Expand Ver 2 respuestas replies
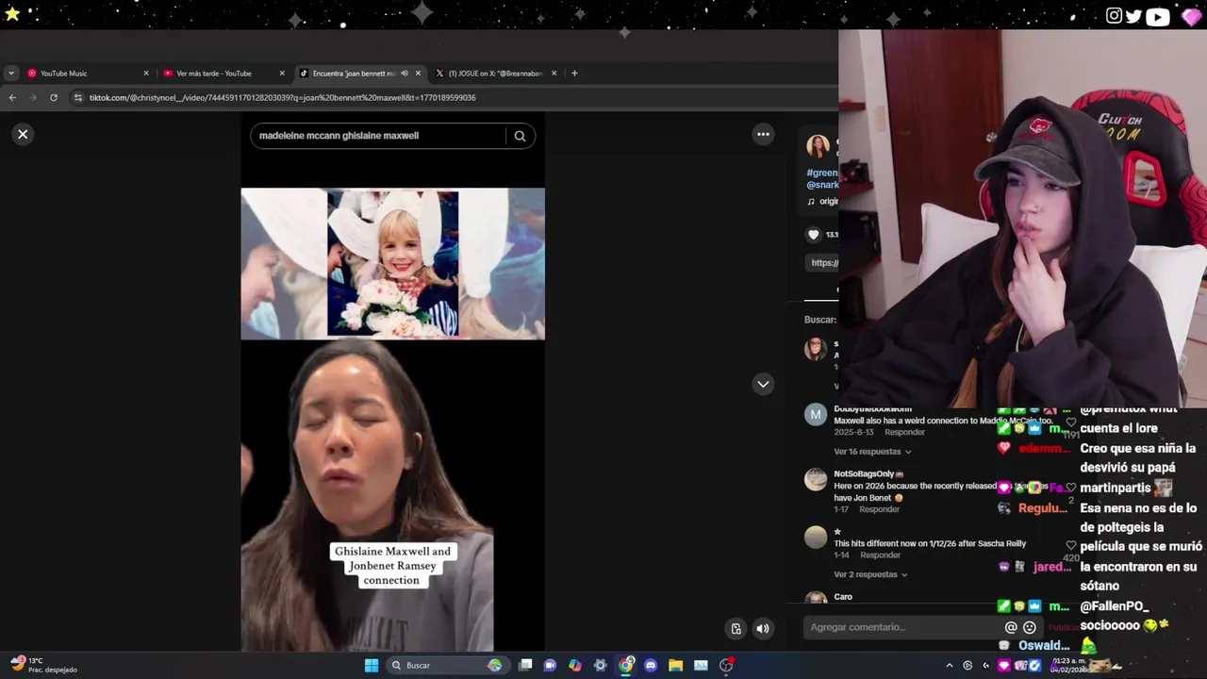Screen dimensions: 1207x679 (x=870, y=574)
